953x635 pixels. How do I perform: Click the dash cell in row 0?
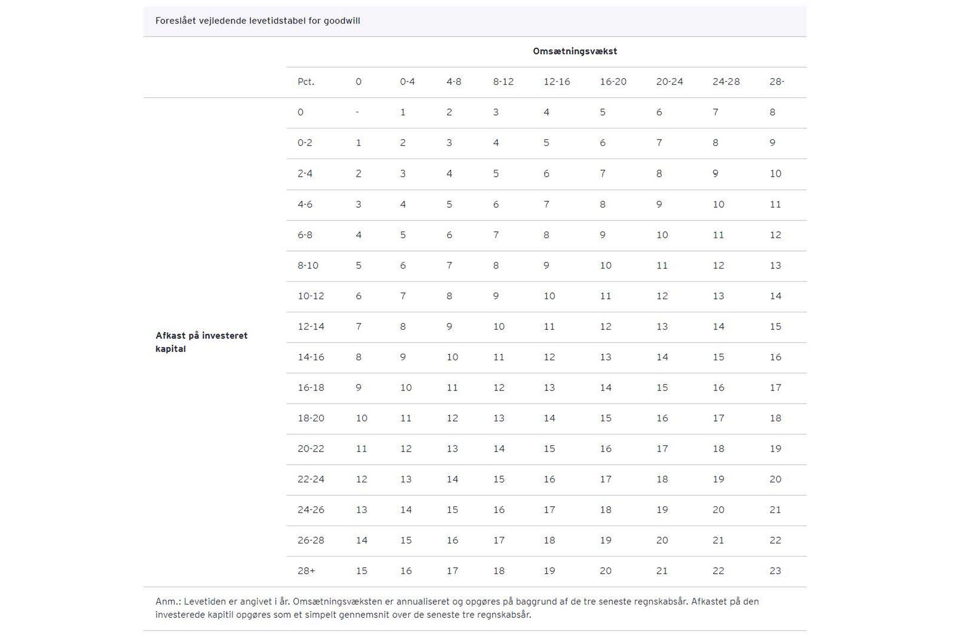(357, 112)
